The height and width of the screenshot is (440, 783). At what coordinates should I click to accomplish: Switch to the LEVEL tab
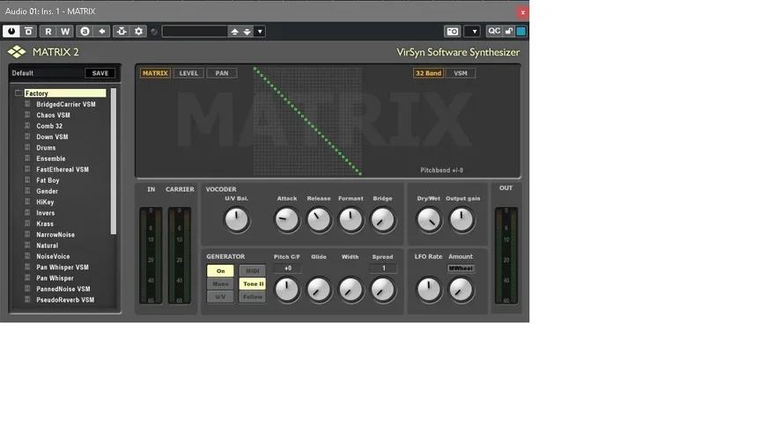188,73
